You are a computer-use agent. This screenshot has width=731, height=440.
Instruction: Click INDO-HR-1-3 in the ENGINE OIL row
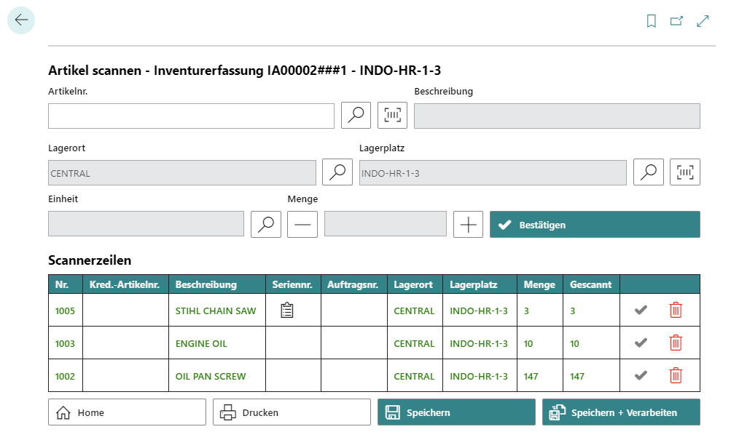click(479, 344)
